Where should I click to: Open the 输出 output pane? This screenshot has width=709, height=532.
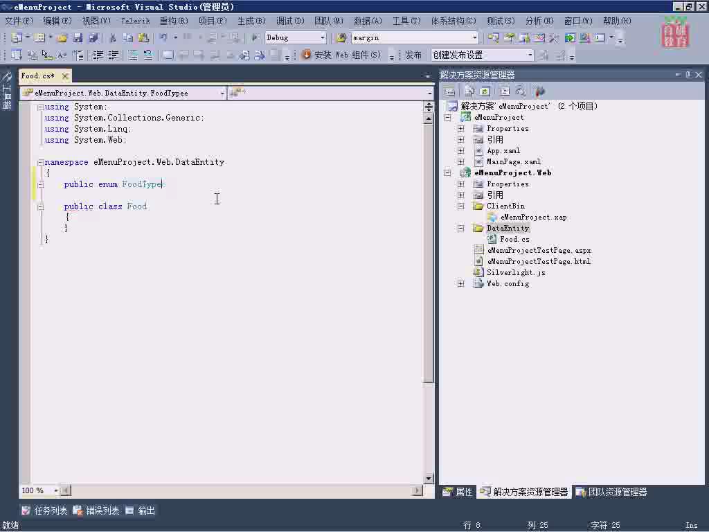141,511
